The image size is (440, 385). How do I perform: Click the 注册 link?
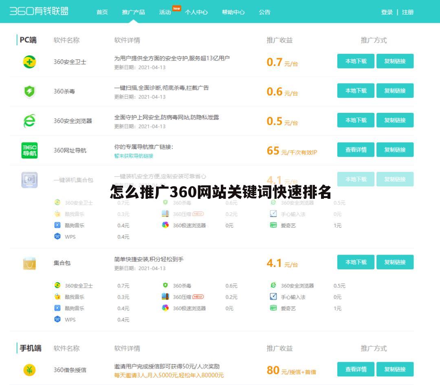[408, 12]
